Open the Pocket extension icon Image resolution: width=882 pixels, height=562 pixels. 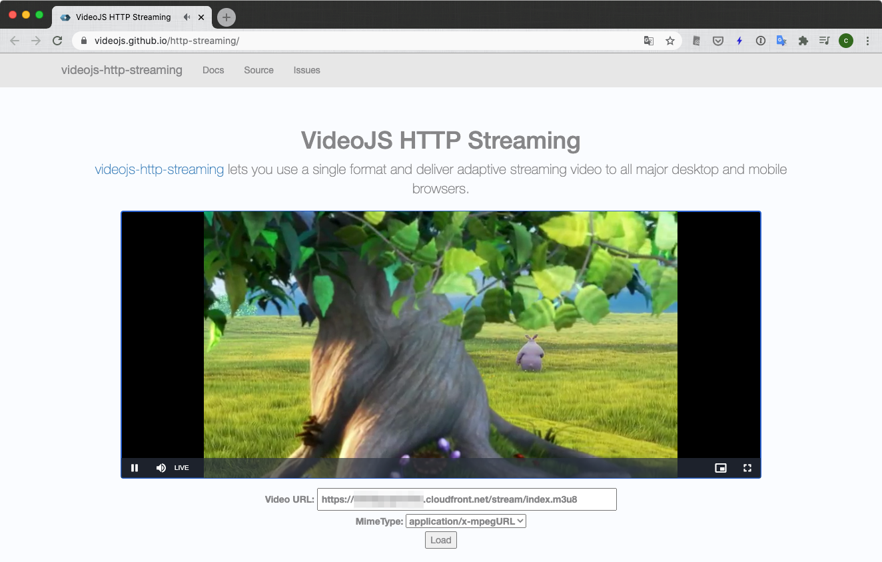coord(718,41)
